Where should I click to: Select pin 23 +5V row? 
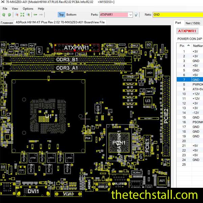tap(190, 155)
